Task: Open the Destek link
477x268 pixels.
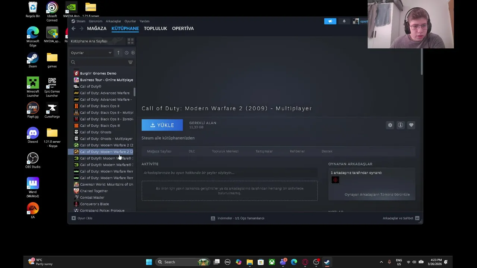Action: 327,151
